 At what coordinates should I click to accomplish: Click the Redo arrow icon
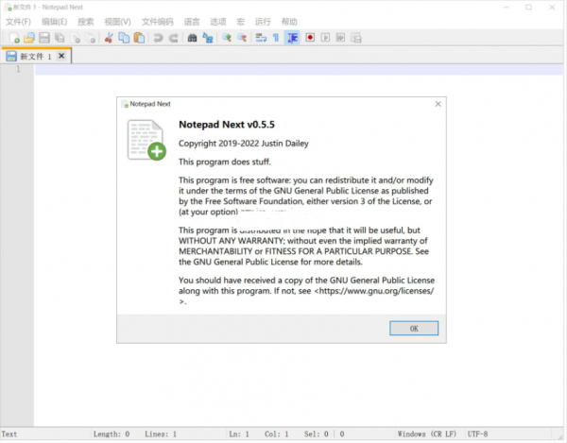click(174, 38)
